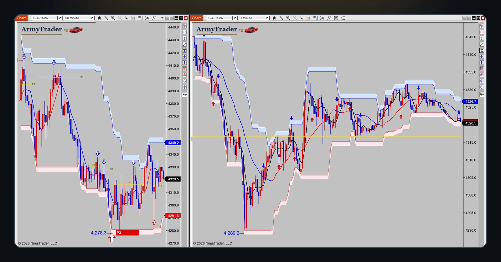Select eraser tool in 60 Minute chart sidebar
Viewport: 501px width, 262px height.
(184, 26)
